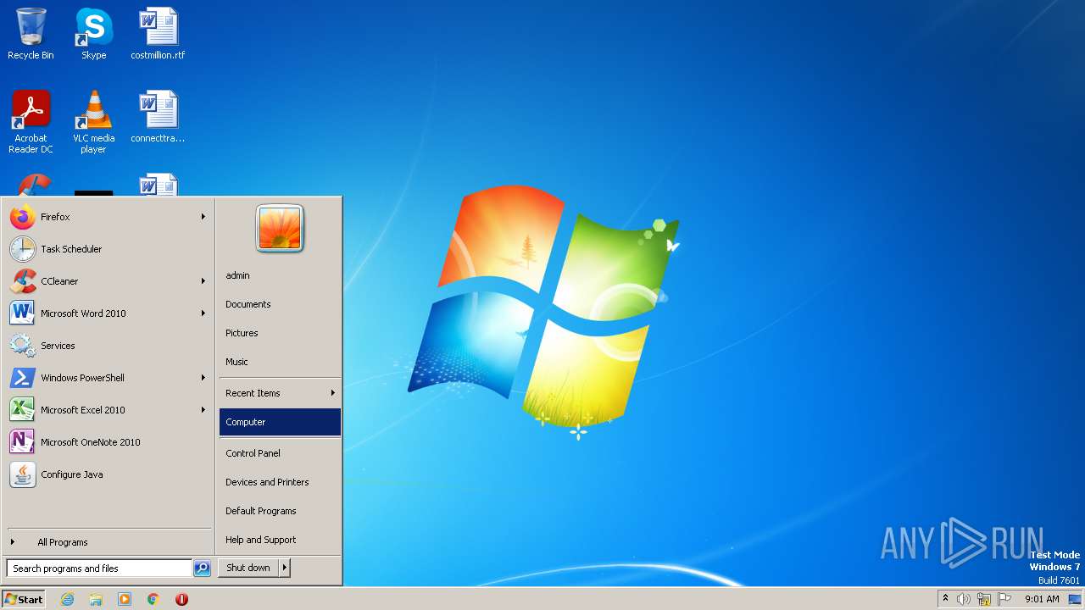Click the Services gear icon

23,346
